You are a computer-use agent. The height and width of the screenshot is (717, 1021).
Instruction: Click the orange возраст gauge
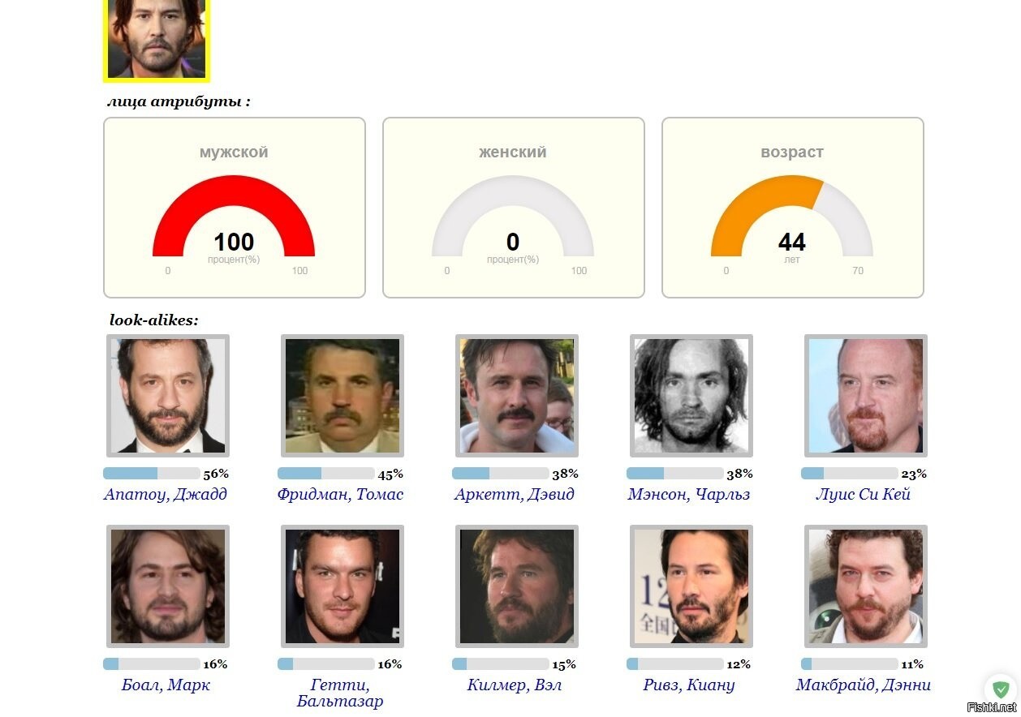[792, 216]
